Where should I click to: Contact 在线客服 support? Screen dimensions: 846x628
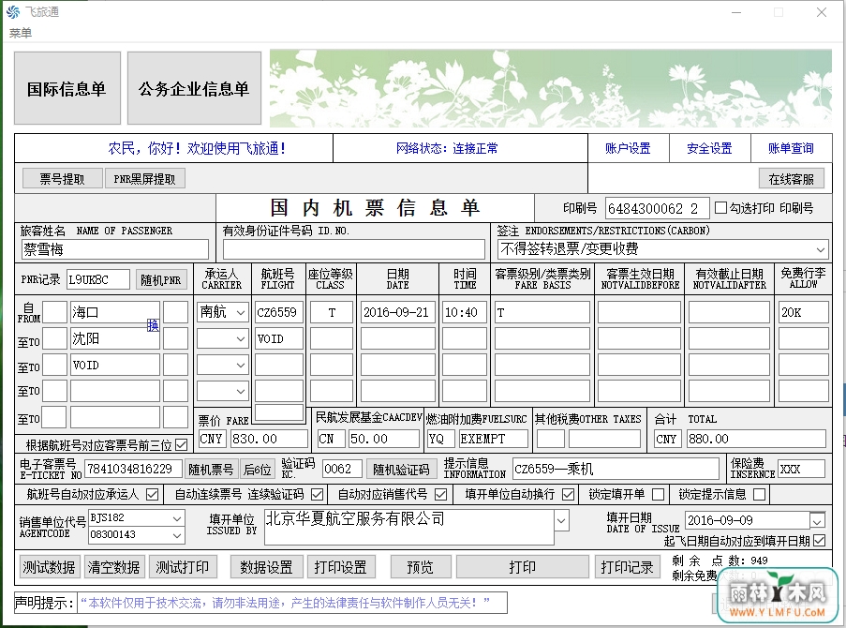792,179
